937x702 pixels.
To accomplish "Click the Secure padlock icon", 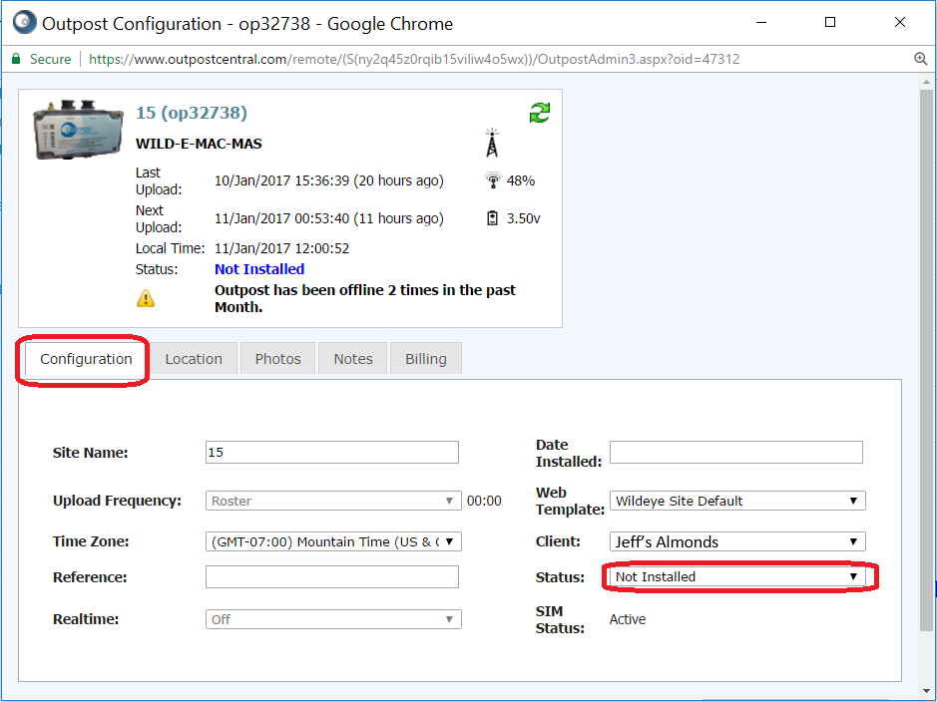I will tap(17, 59).
